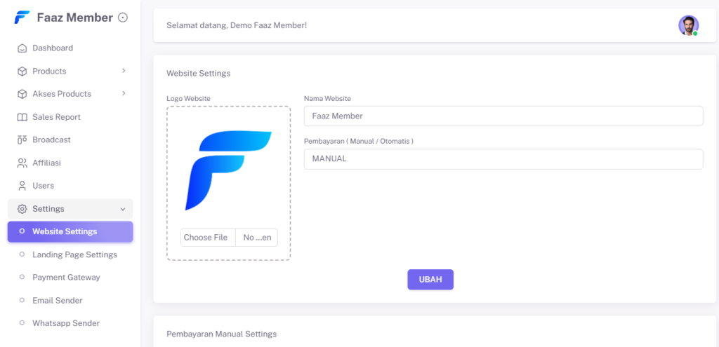719x347 pixels.
Task: Click the Nama Website input field
Action: pyautogui.click(x=503, y=116)
